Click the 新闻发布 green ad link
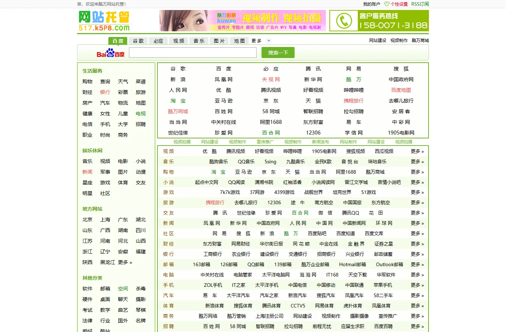The image size is (506, 332). (x=321, y=142)
